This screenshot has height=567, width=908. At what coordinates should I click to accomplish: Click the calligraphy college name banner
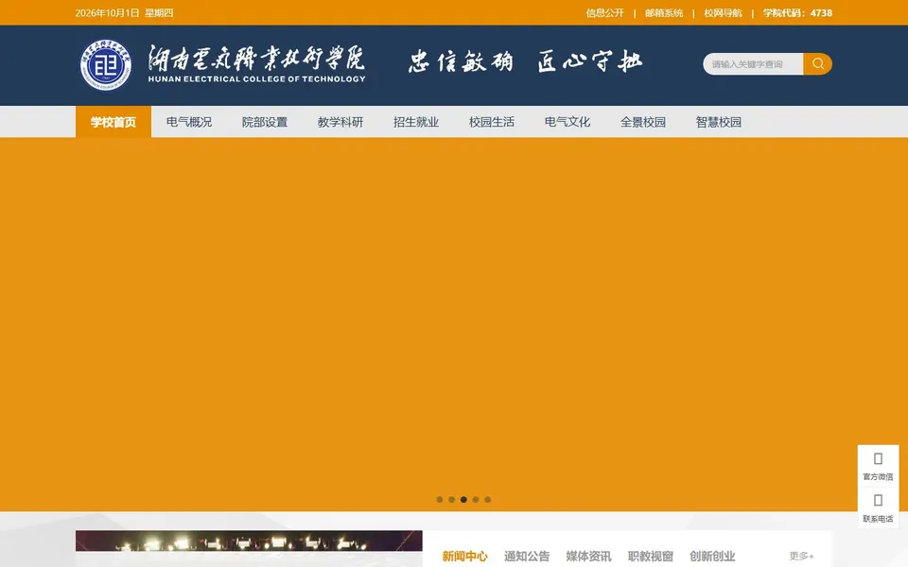[x=256, y=64]
